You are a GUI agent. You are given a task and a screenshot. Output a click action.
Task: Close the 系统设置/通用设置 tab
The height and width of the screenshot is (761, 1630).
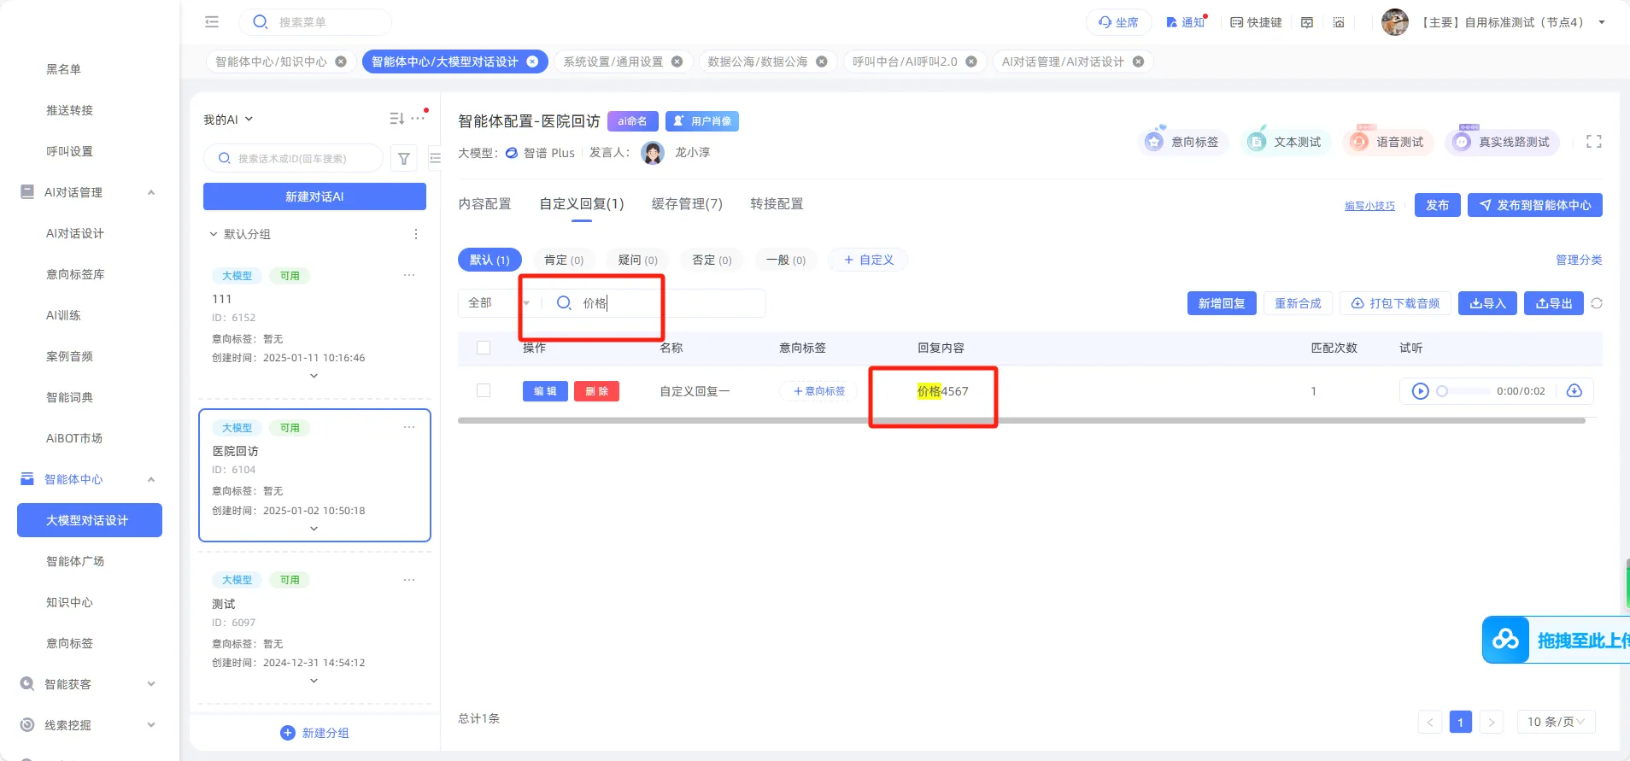click(677, 61)
